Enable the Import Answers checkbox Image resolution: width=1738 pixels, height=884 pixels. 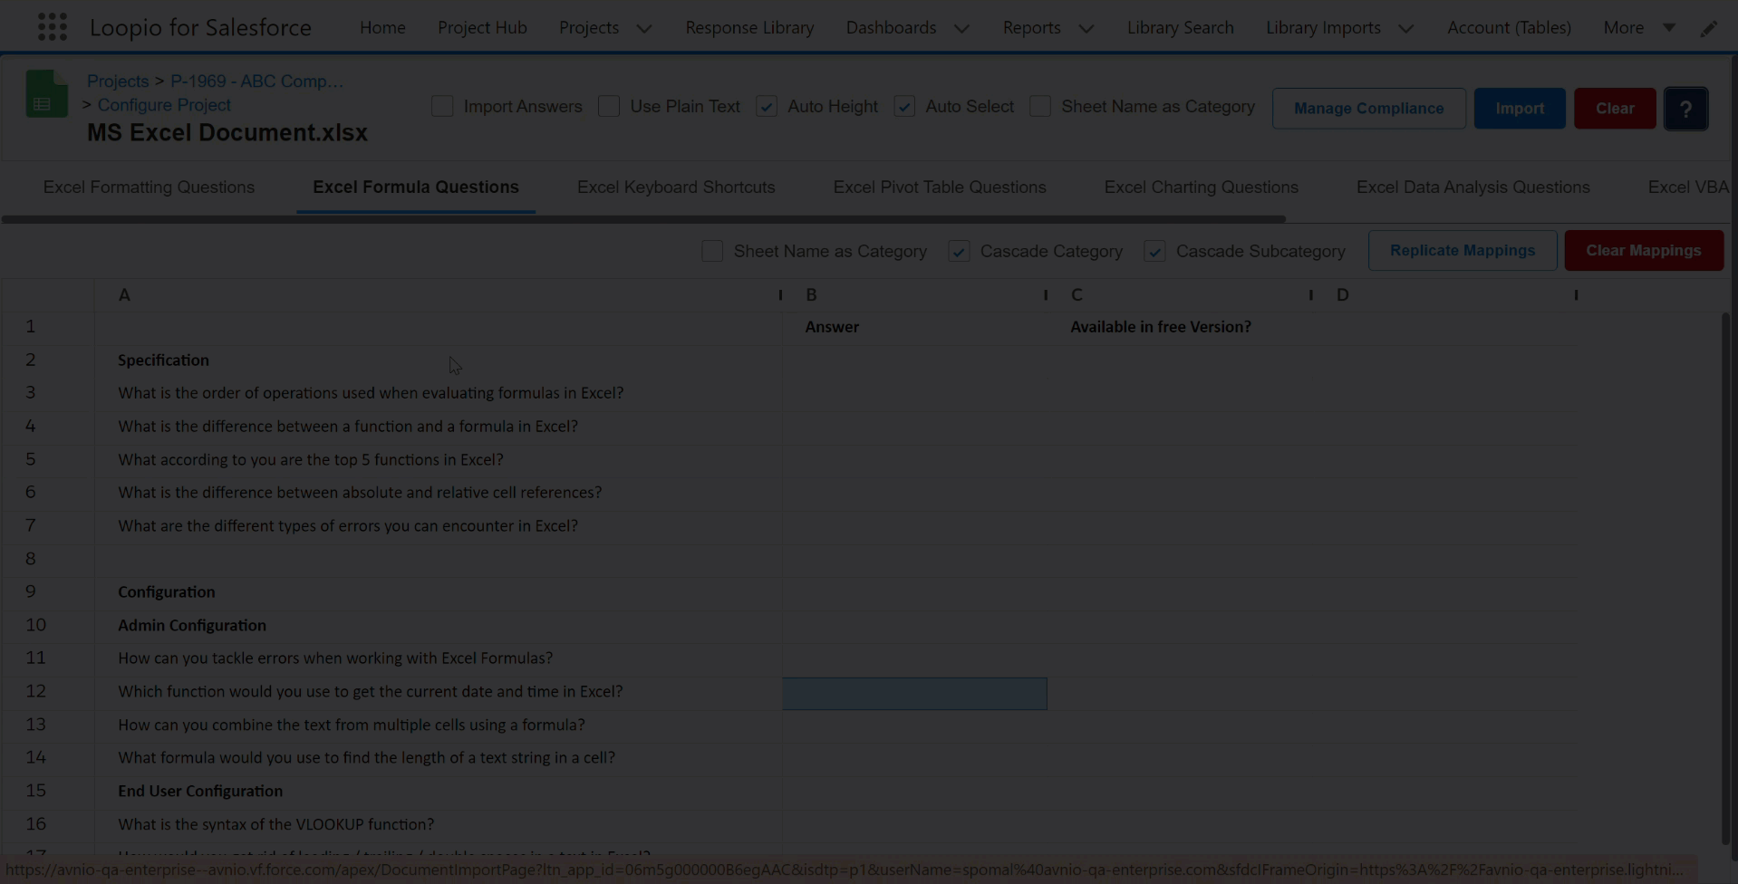click(442, 107)
